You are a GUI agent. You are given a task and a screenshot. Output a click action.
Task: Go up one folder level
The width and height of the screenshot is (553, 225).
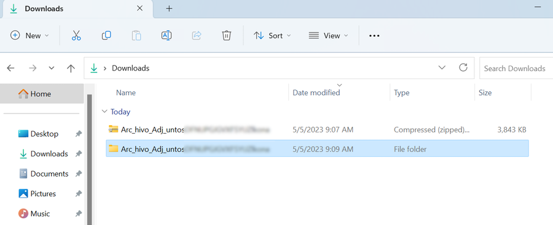(71, 68)
